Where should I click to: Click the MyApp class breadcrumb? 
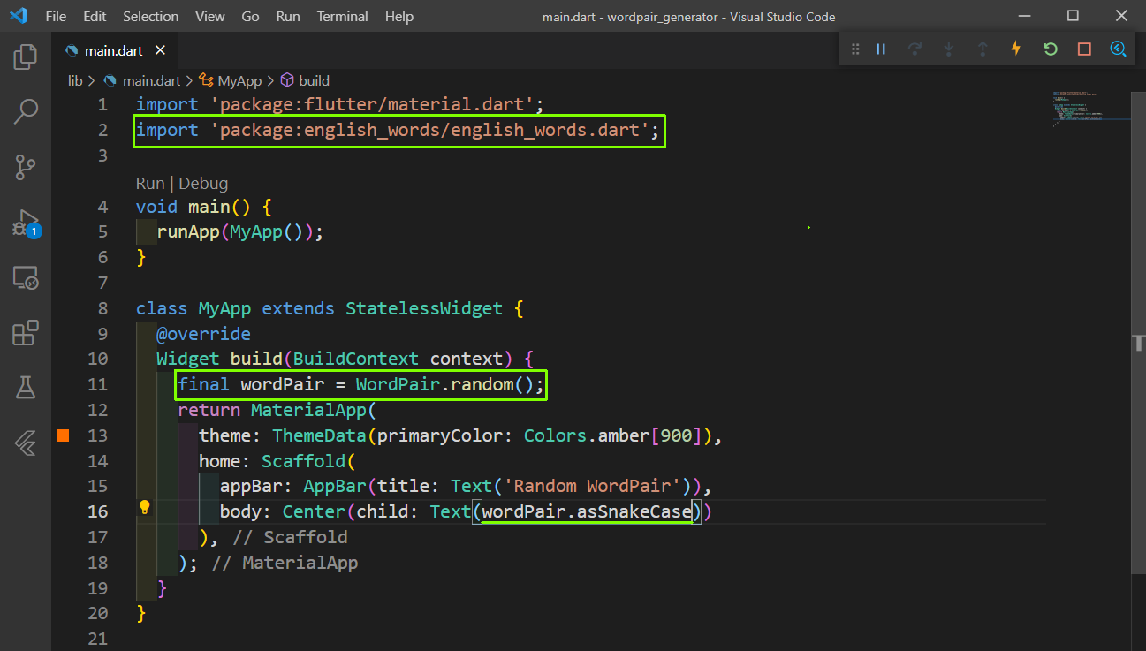pos(231,80)
